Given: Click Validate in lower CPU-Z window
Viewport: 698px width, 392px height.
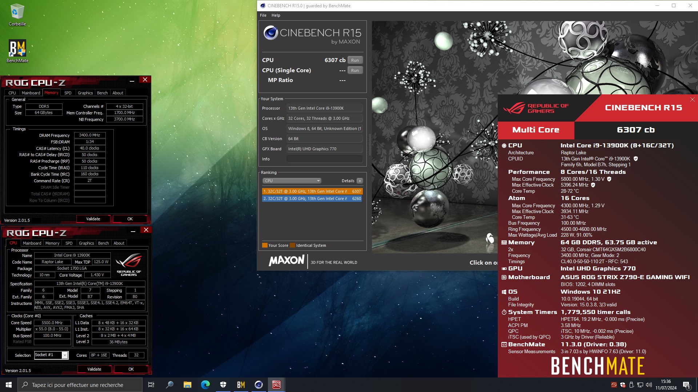Looking at the screenshot, I should point(94,369).
